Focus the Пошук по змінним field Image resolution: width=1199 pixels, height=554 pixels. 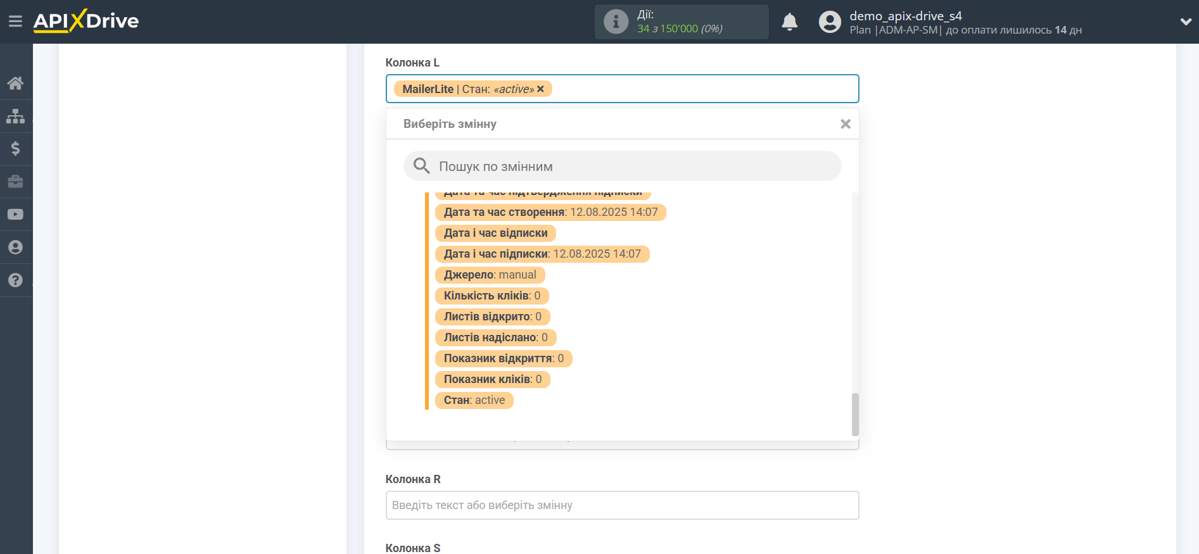[x=623, y=166]
